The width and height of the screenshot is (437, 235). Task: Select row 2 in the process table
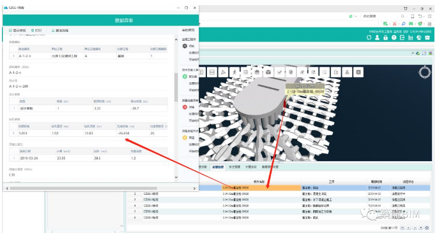click(x=279, y=194)
